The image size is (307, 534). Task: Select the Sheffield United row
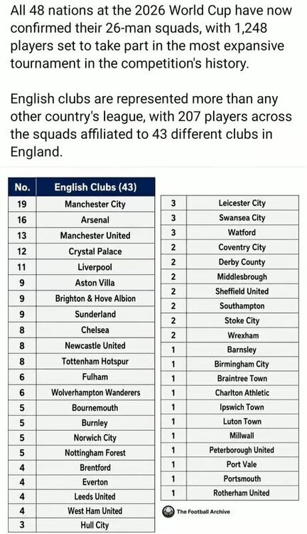(230, 291)
